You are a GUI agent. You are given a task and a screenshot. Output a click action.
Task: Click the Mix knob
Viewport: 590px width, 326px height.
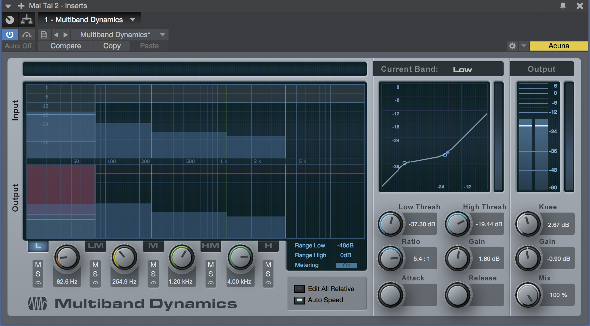coord(528,295)
